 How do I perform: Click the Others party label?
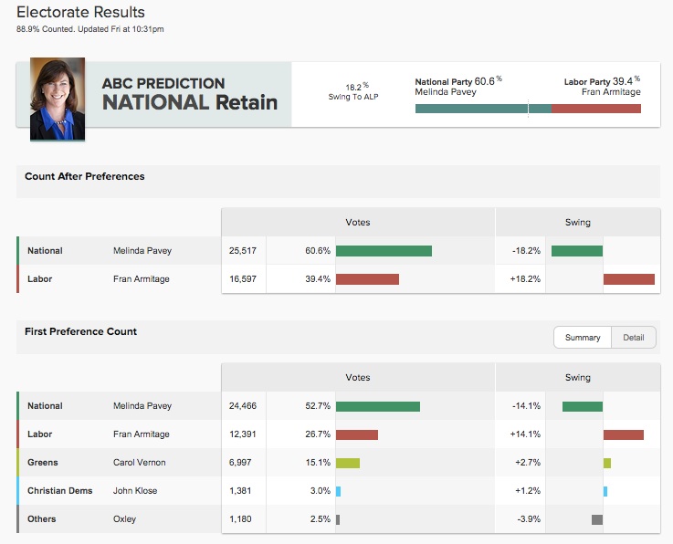pyautogui.click(x=42, y=519)
